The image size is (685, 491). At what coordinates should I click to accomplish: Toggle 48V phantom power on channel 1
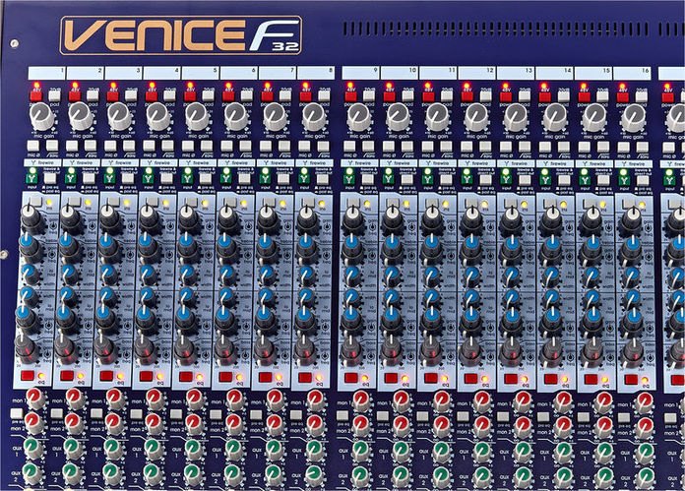(35, 96)
